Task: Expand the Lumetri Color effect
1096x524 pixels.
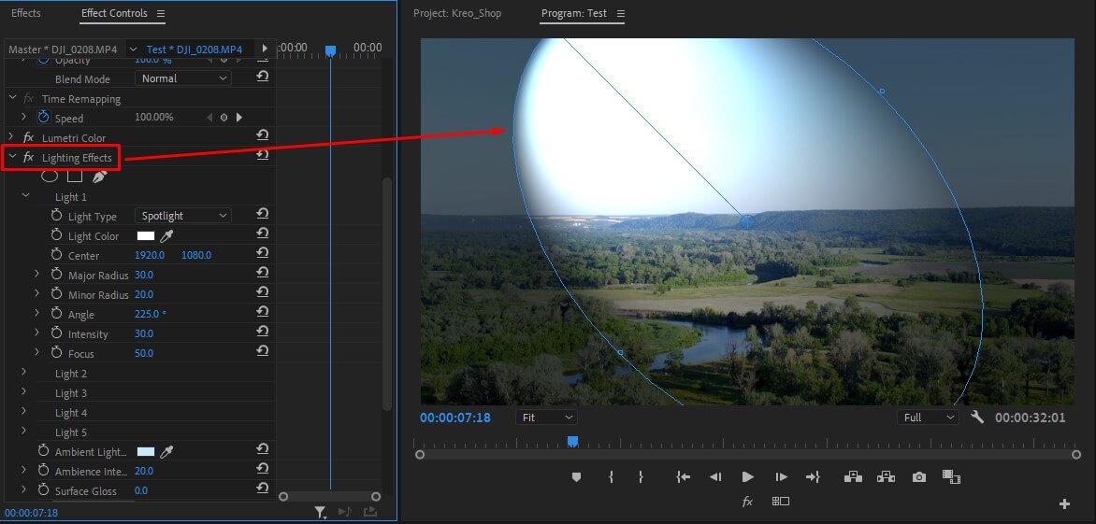Action: (x=11, y=136)
